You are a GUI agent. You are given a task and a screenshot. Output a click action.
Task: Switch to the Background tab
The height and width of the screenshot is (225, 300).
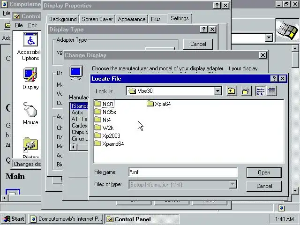pyautogui.click(x=63, y=19)
